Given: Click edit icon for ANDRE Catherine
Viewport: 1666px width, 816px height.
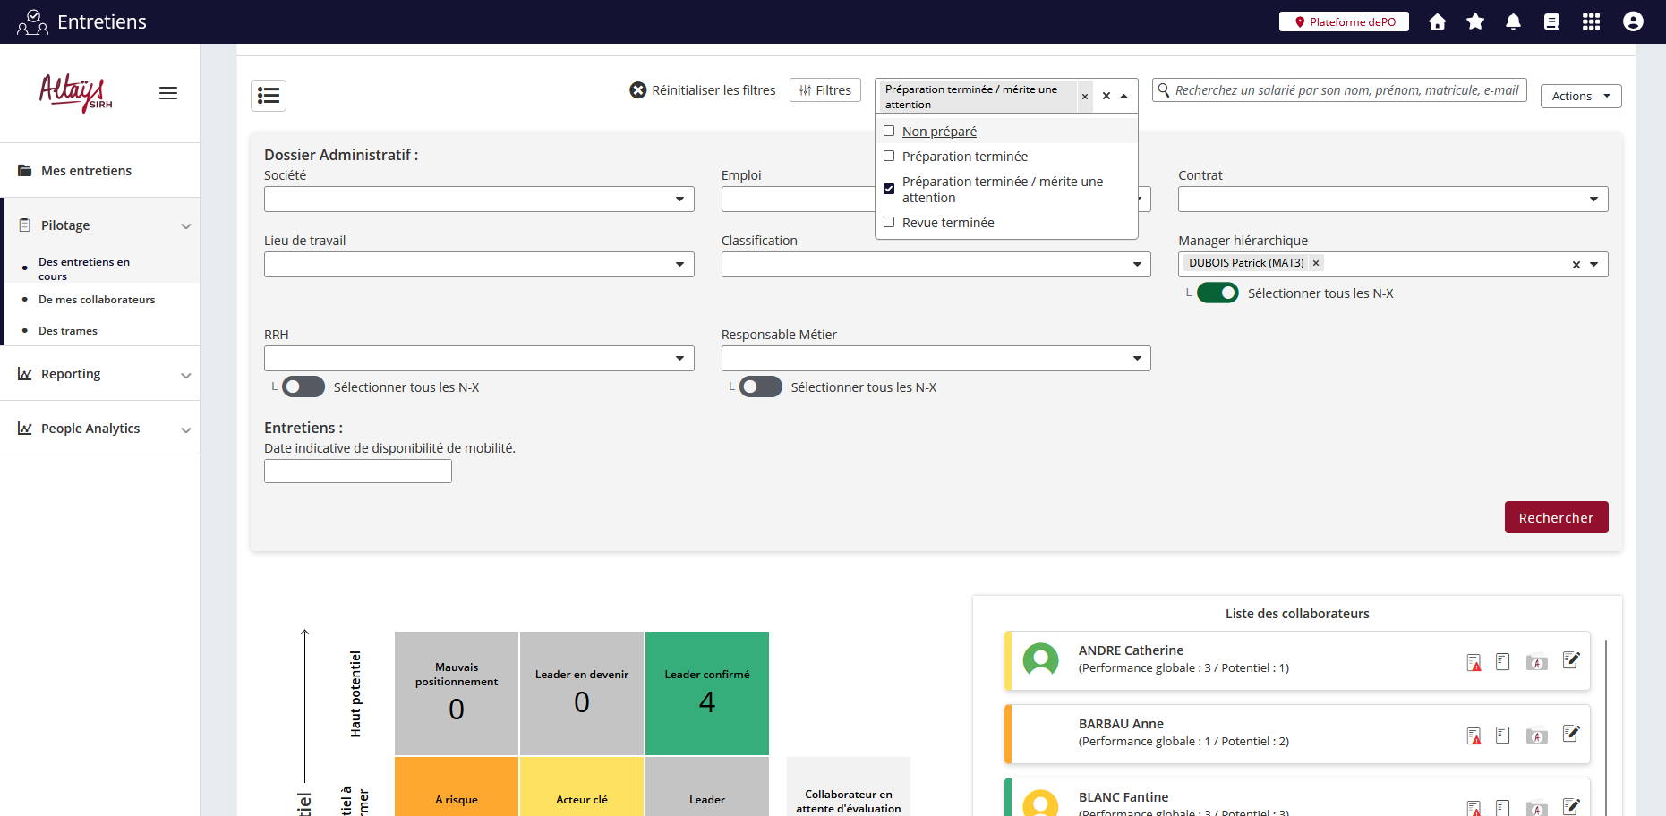Looking at the screenshot, I should (x=1570, y=660).
